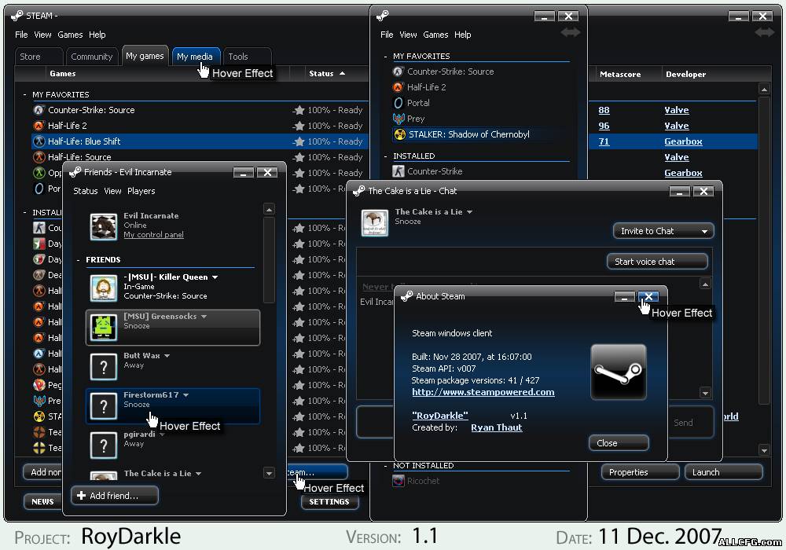This screenshot has width=786, height=550.
Task: Click favorite star on Half-Life: Blue Shift row
Action: coord(299,141)
